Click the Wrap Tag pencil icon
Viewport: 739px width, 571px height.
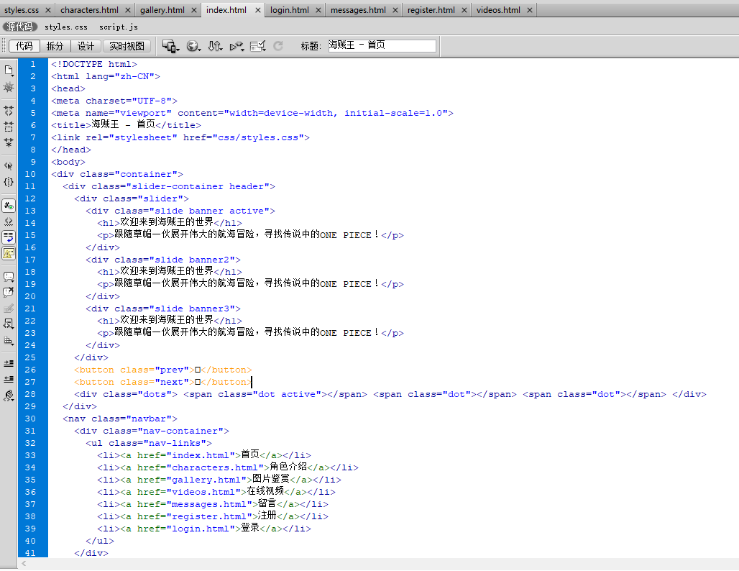(x=9, y=309)
